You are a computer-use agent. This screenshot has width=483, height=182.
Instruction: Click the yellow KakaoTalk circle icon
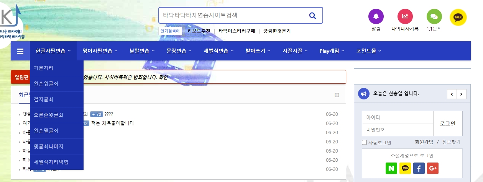[458, 17]
